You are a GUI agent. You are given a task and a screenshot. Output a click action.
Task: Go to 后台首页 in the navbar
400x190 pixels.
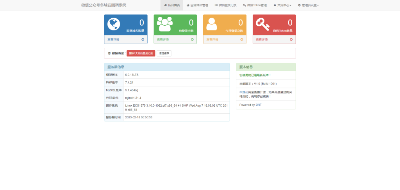tap(171, 5)
